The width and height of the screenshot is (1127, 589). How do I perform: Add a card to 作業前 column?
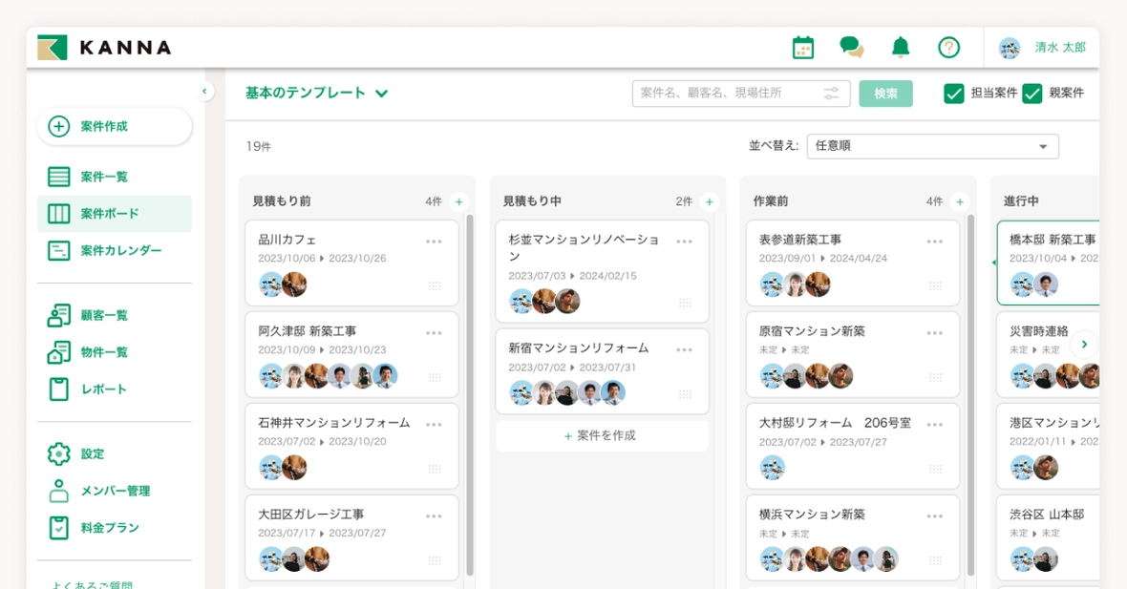[x=960, y=201]
